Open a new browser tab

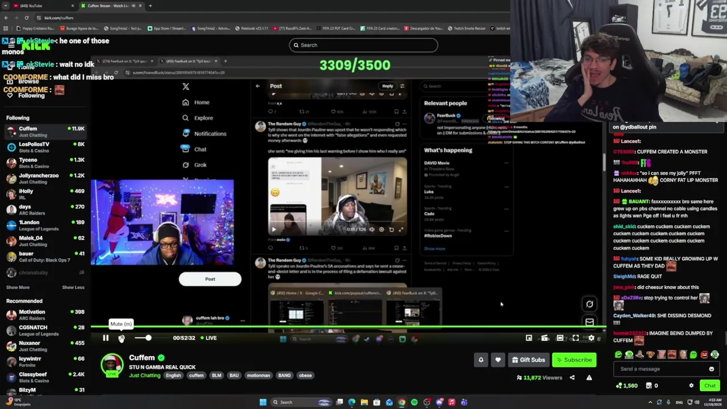point(150,6)
